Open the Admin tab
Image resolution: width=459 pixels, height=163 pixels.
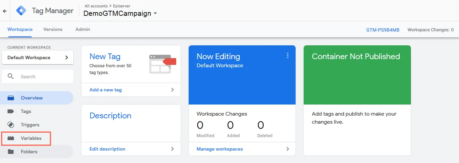(x=83, y=29)
